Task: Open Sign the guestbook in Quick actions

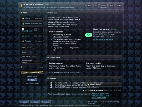Action: click(100, 93)
